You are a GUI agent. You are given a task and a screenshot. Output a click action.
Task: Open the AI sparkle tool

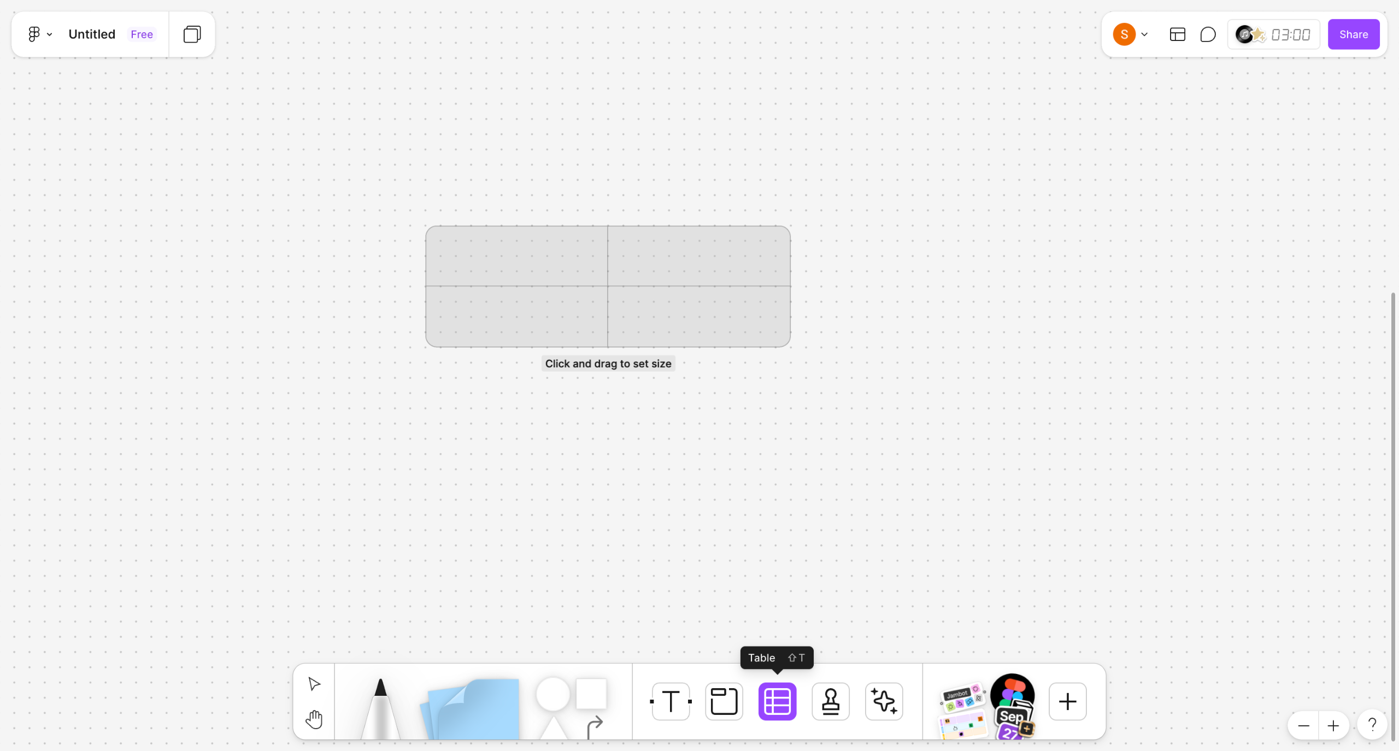884,701
